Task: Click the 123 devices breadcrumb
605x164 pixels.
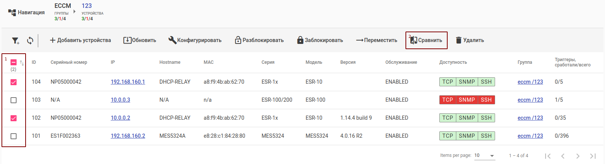Action: click(87, 6)
